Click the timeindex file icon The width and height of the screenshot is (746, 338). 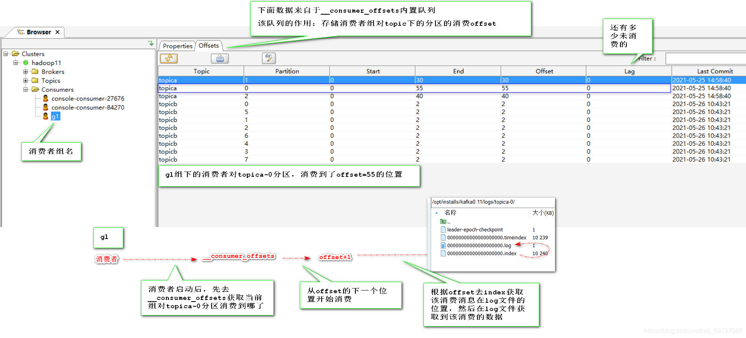pyautogui.click(x=443, y=237)
